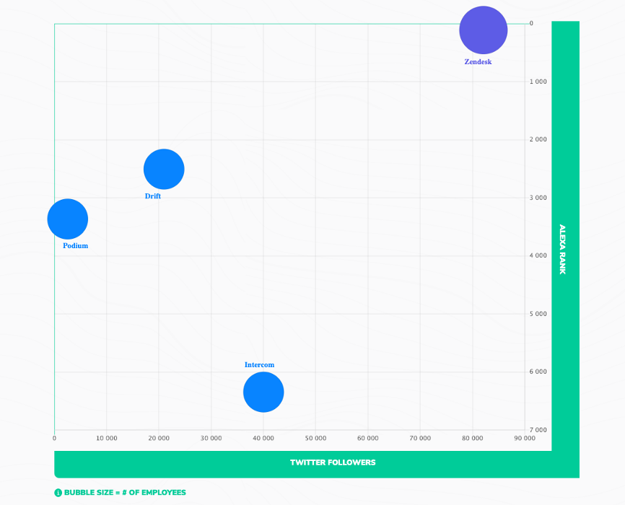
Task: Click the Twitter Followers axis title
Action: 333,462
